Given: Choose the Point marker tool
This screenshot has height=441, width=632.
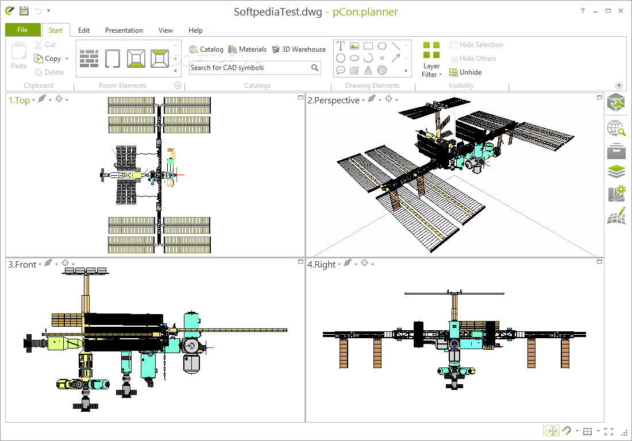Looking at the screenshot, I should [x=382, y=59].
